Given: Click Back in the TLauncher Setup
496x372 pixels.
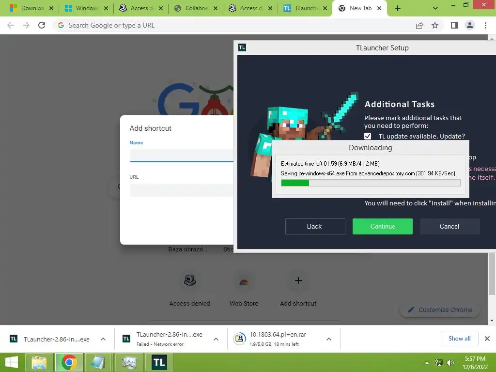Looking at the screenshot, I should click(315, 227).
